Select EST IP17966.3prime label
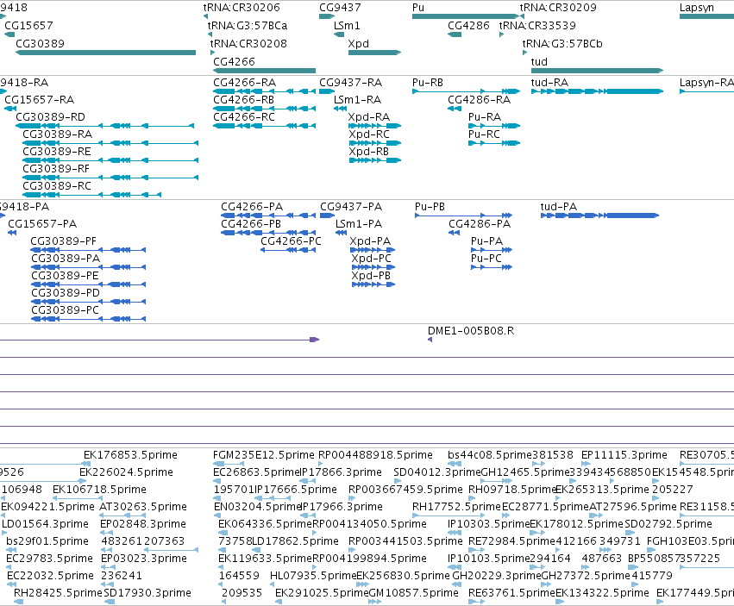Viewport: 734px width, 606px height. pyautogui.click(x=342, y=507)
